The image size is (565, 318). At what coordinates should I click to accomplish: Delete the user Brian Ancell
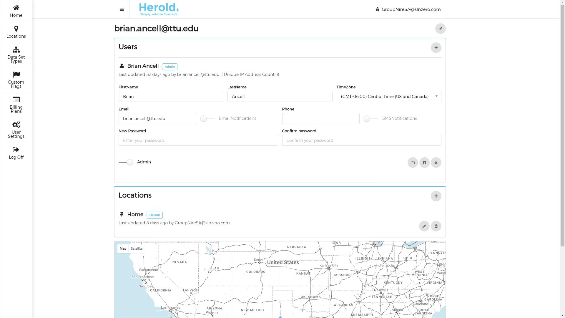pyautogui.click(x=425, y=162)
